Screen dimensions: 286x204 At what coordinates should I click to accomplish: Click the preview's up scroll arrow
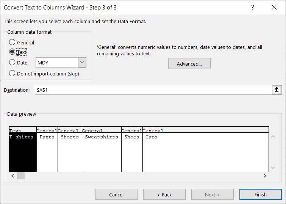point(273,137)
